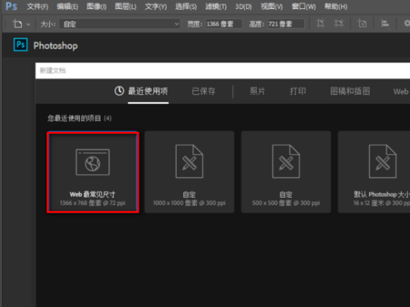Switch to the 最近使用项 tab
Viewport: 410px width, 307px height.
click(x=148, y=91)
